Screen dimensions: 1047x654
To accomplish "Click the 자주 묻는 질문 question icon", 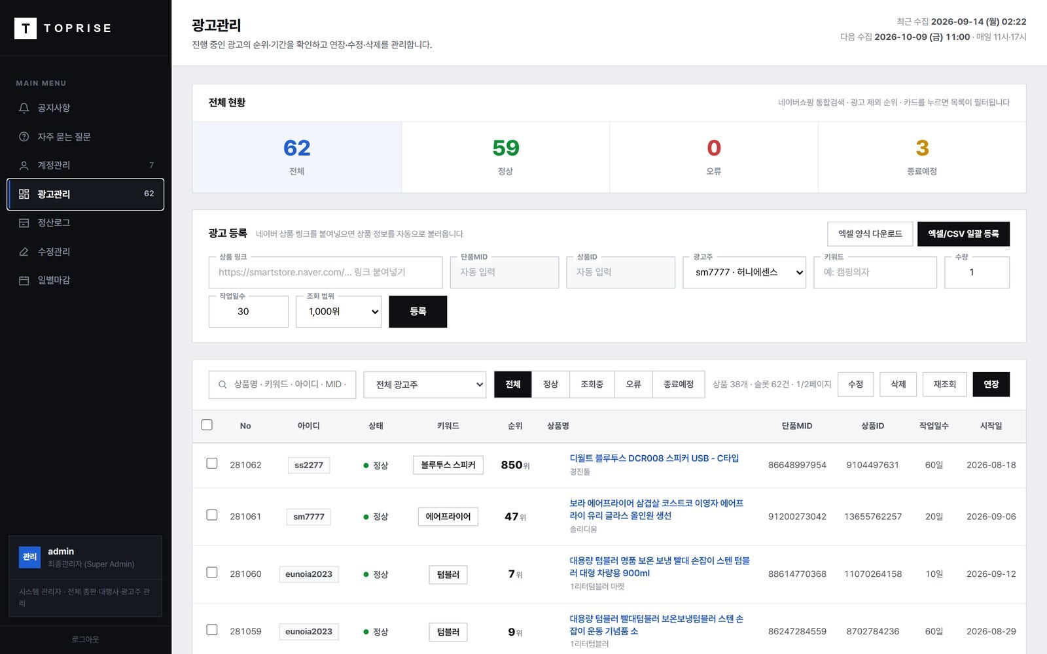I will click(24, 137).
